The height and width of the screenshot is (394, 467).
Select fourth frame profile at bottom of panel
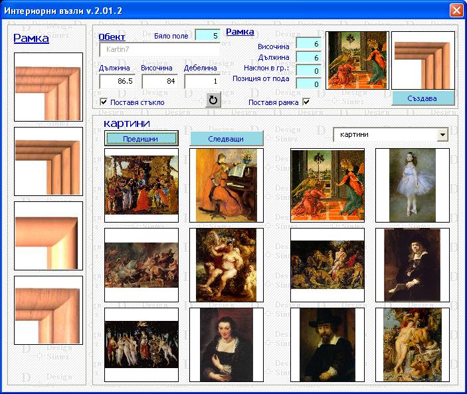pos(48,310)
